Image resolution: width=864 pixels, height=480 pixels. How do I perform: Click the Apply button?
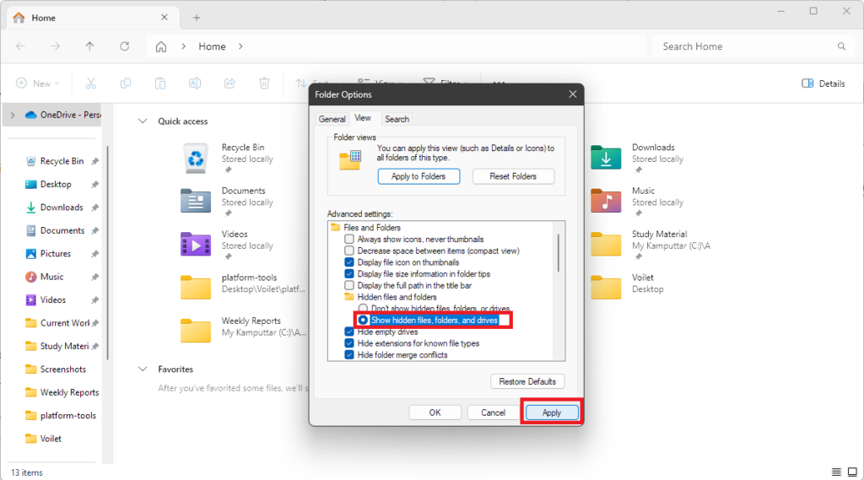tap(551, 413)
